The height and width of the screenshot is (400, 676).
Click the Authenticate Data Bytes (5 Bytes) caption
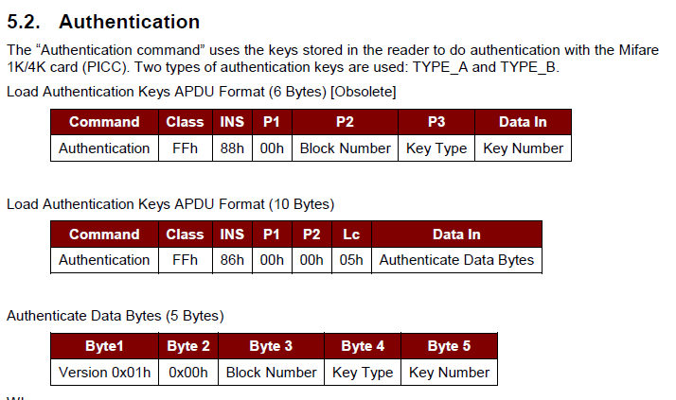click(116, 316)
